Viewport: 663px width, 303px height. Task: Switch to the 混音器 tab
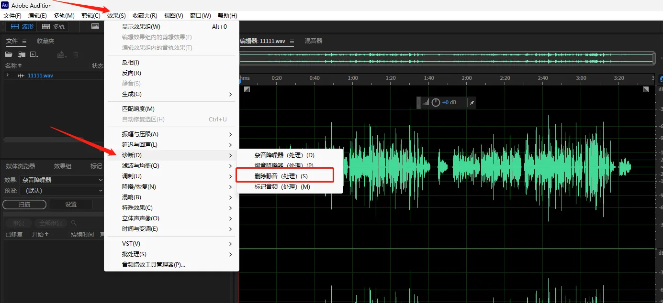(x=314, y=41)
